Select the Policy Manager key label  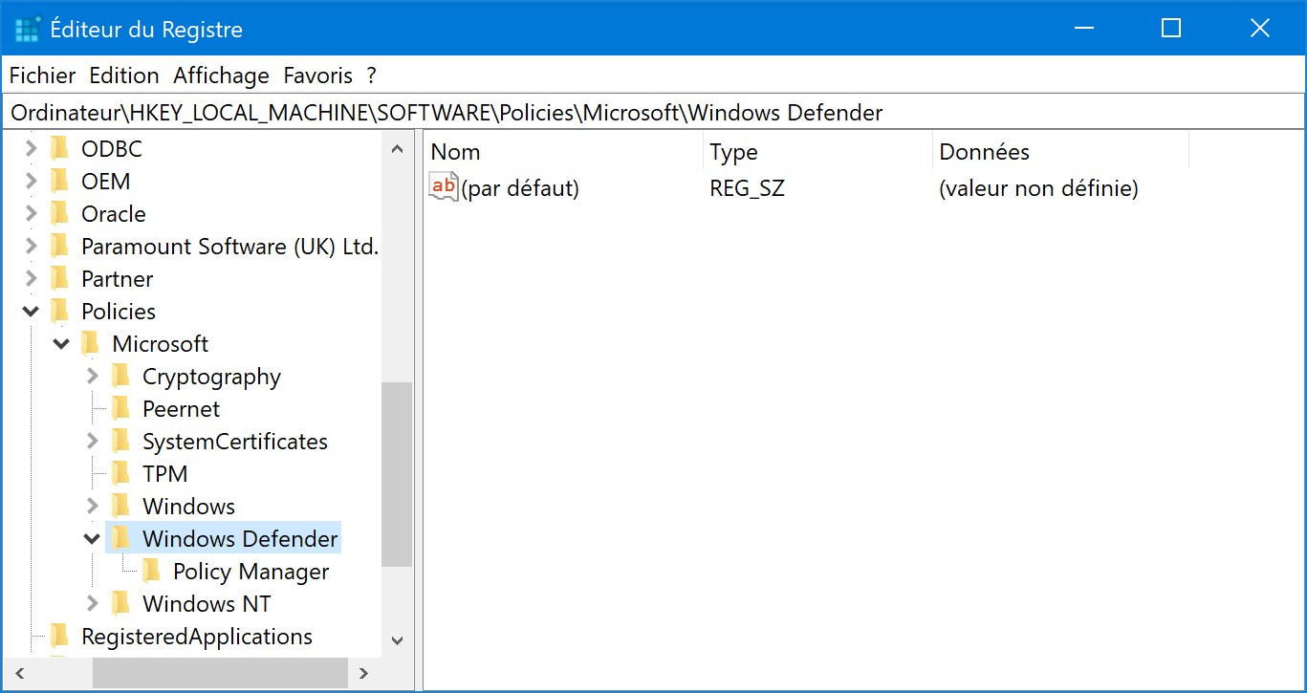click(251, 572)
